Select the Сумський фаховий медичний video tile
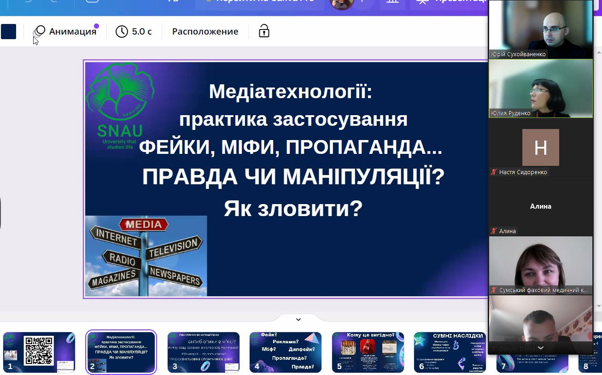Screen dimensions: 602x375 [x=541, y=265]
